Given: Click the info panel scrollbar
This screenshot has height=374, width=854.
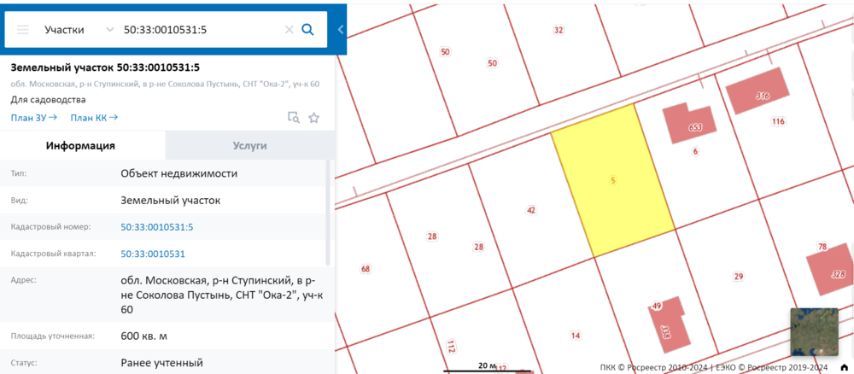Looking at the screenshot, I should (329, 213).
